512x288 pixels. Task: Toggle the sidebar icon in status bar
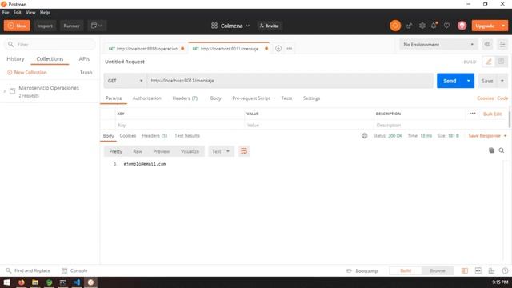pyautogui.click(x=464, y=270)
